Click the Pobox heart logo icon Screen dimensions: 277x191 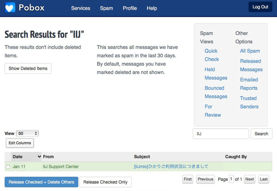[10, 7]
